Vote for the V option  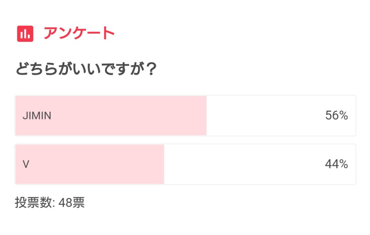185,164
